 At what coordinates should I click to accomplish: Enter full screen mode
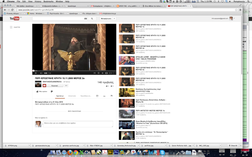tap(114, 73)
